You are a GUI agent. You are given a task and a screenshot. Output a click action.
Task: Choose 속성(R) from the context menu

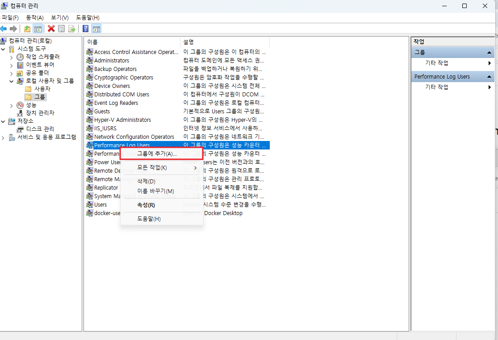pyautogui.click(x=146, y=205)
